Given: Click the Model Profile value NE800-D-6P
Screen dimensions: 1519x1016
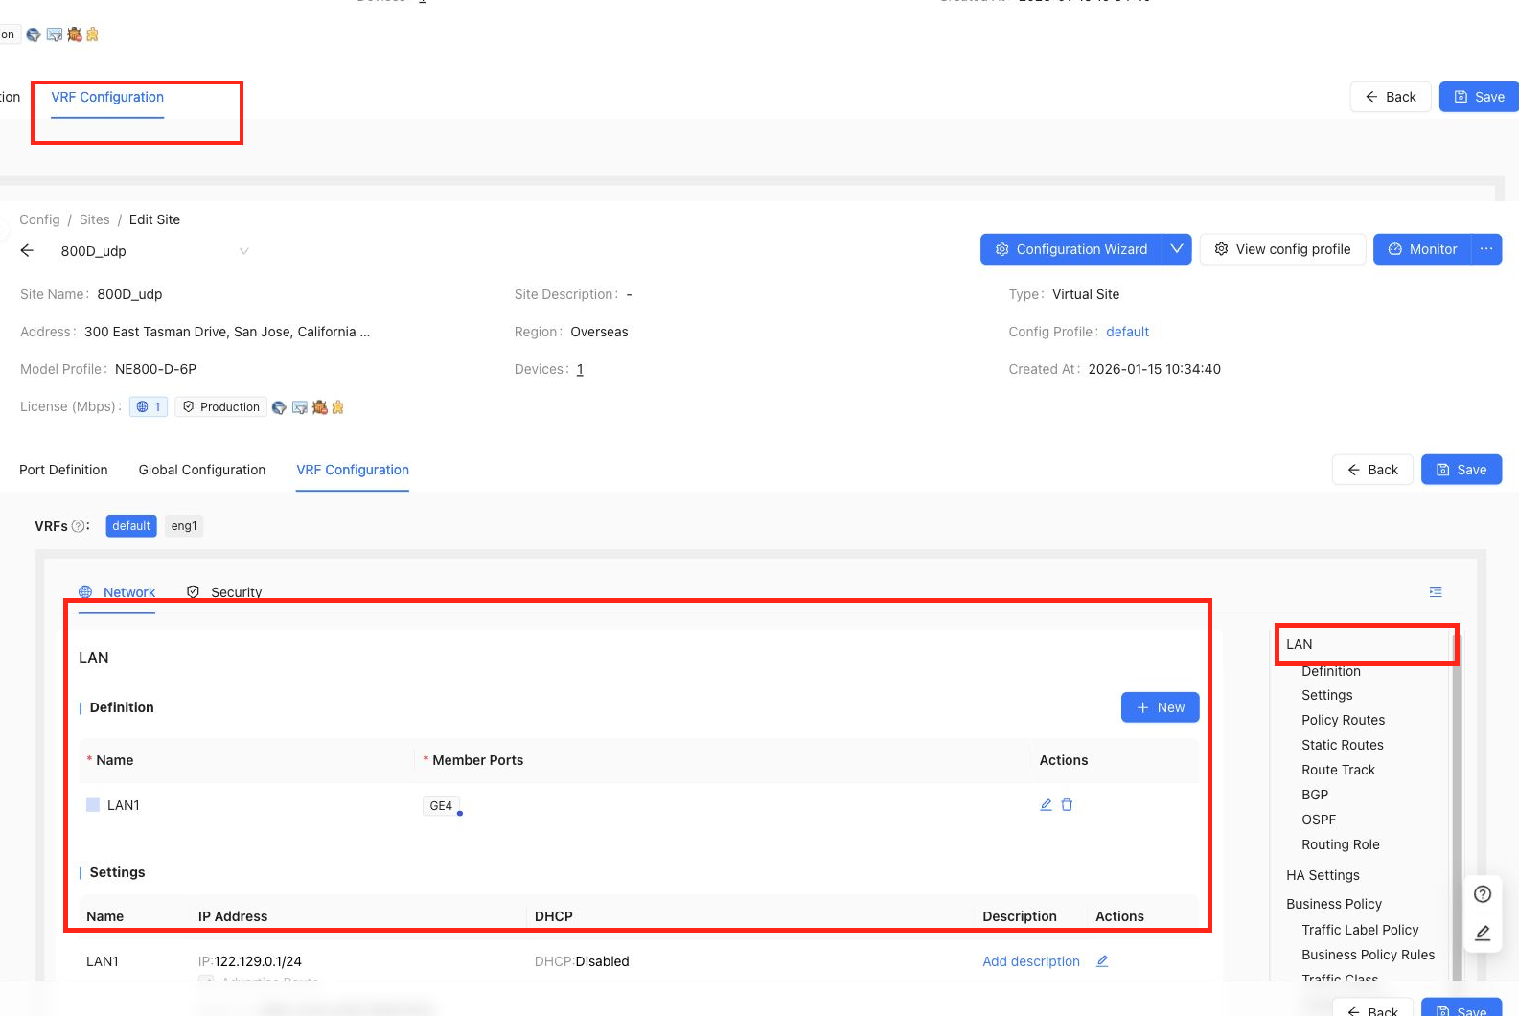Looking at the screenshot, I should (155, 369).
